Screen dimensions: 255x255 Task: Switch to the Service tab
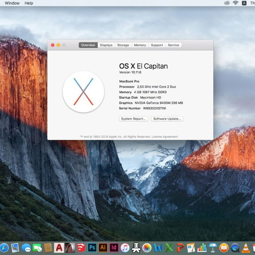coord(173,45)
